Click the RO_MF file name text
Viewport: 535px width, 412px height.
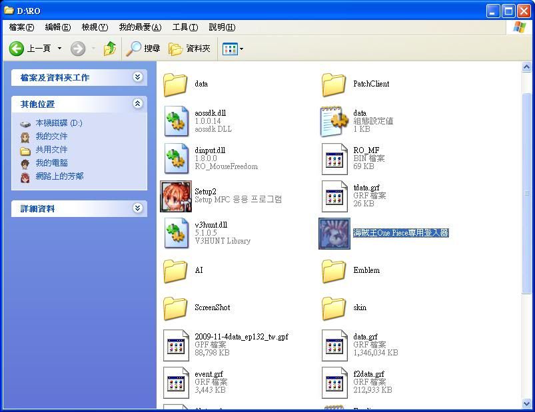point(366,150)
